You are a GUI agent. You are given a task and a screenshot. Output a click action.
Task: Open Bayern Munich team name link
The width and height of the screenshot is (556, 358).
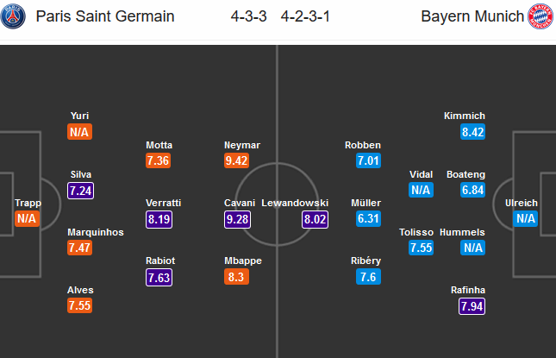tap(472, 16)
